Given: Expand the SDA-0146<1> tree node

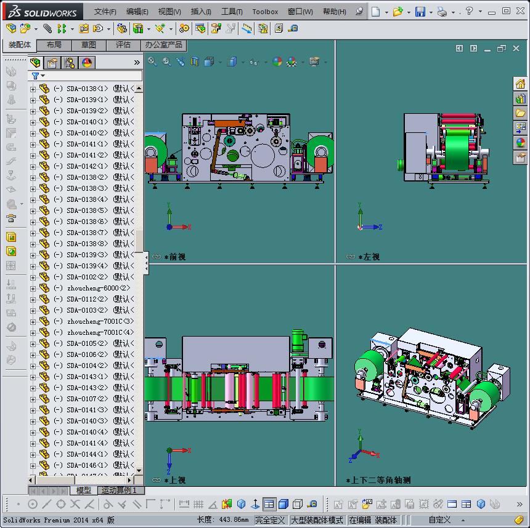Looking at the screenshot, I should click(33, 466).
